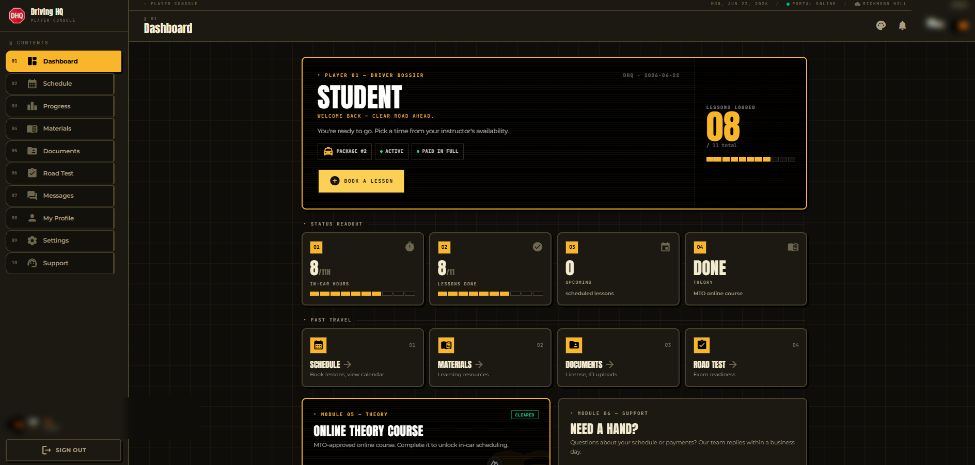Image resolution: width=975 pixels, height=465 pixels.
Task: Click the Road Test fast travel clipboard icon
Action: point(702,345)
